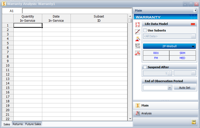
Task: Select the Subset ID column header
Action: (99, 18)
